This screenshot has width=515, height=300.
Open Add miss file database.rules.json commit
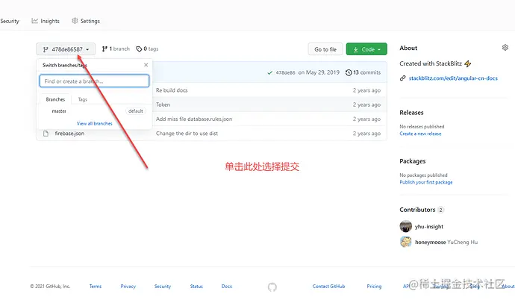click(194, 119)
